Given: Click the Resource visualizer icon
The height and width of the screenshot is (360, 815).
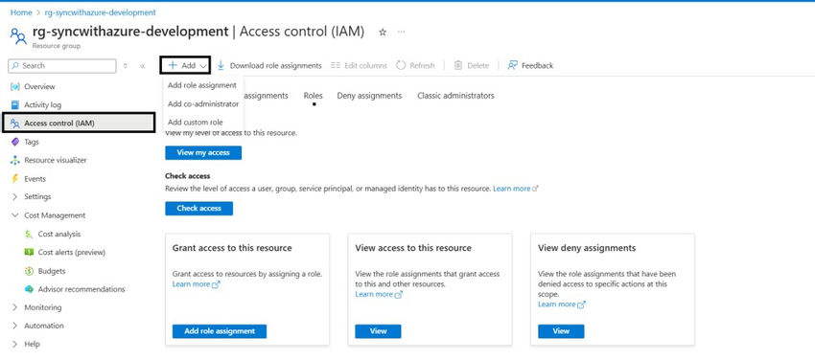Looking at the screenshot, I should coord(15,160).
